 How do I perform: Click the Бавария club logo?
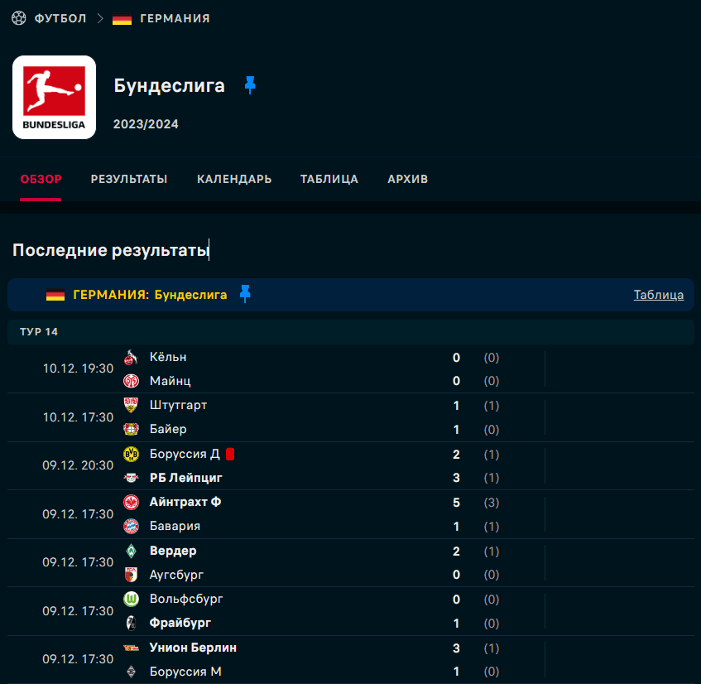131,526
